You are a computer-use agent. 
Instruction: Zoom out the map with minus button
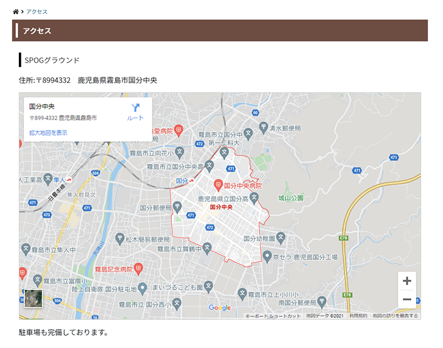tap(407, 299)
